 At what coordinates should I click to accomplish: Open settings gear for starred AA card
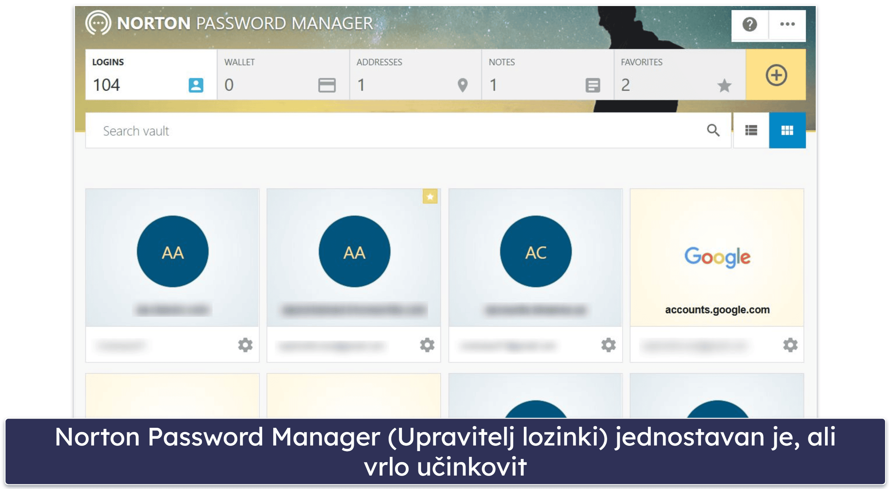click(x=427, y=345)
